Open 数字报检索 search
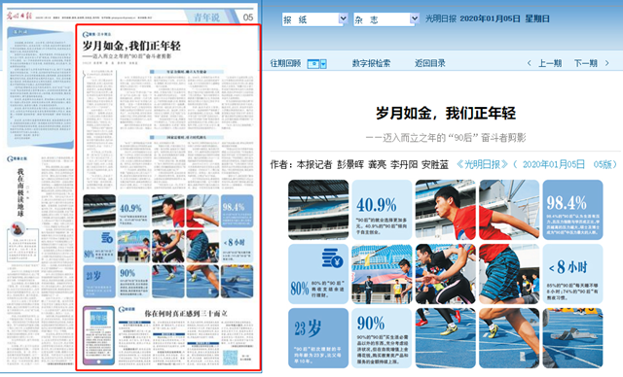 point(371,63)
